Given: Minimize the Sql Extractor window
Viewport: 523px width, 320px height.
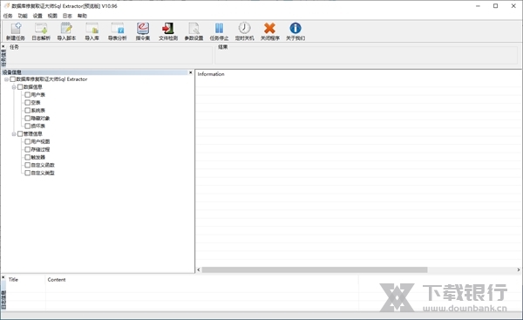Looking at the screenshot, I should (x=478, y=6).
